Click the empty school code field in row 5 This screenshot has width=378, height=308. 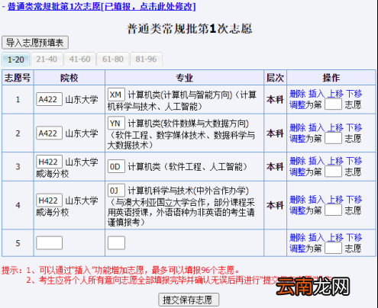pos(49,242)
